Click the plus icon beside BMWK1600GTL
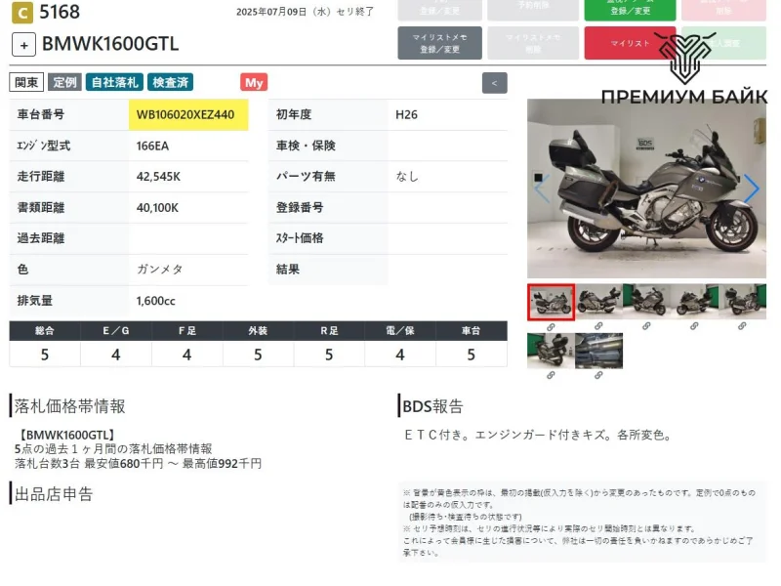Image resolution: width=781 pixels, height=586 pixels. pos(24,44)
